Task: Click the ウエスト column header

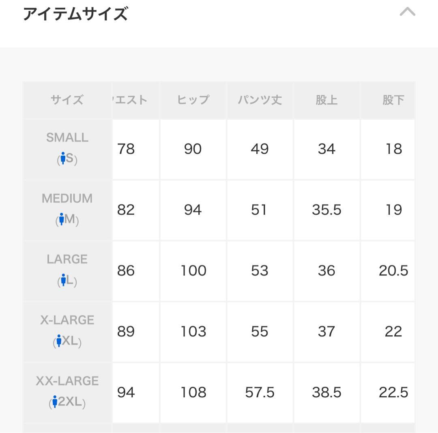Action: pyautogui.click(x=130, y=100)
